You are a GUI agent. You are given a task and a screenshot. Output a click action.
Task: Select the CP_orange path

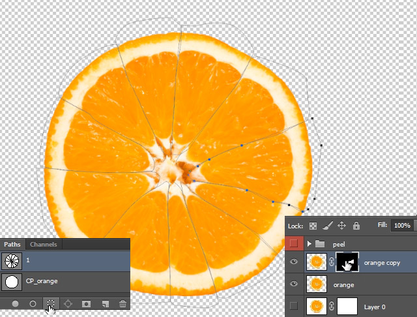pos(65,282)
